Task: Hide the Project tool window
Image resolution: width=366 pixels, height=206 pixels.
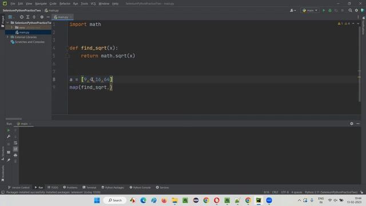Action: click(48, 17)
